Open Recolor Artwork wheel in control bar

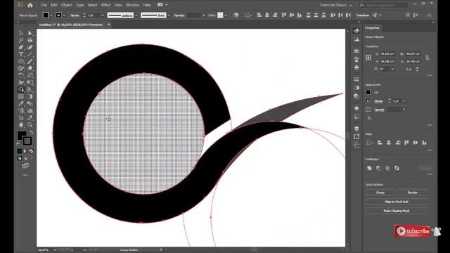[x=236, y=15]
